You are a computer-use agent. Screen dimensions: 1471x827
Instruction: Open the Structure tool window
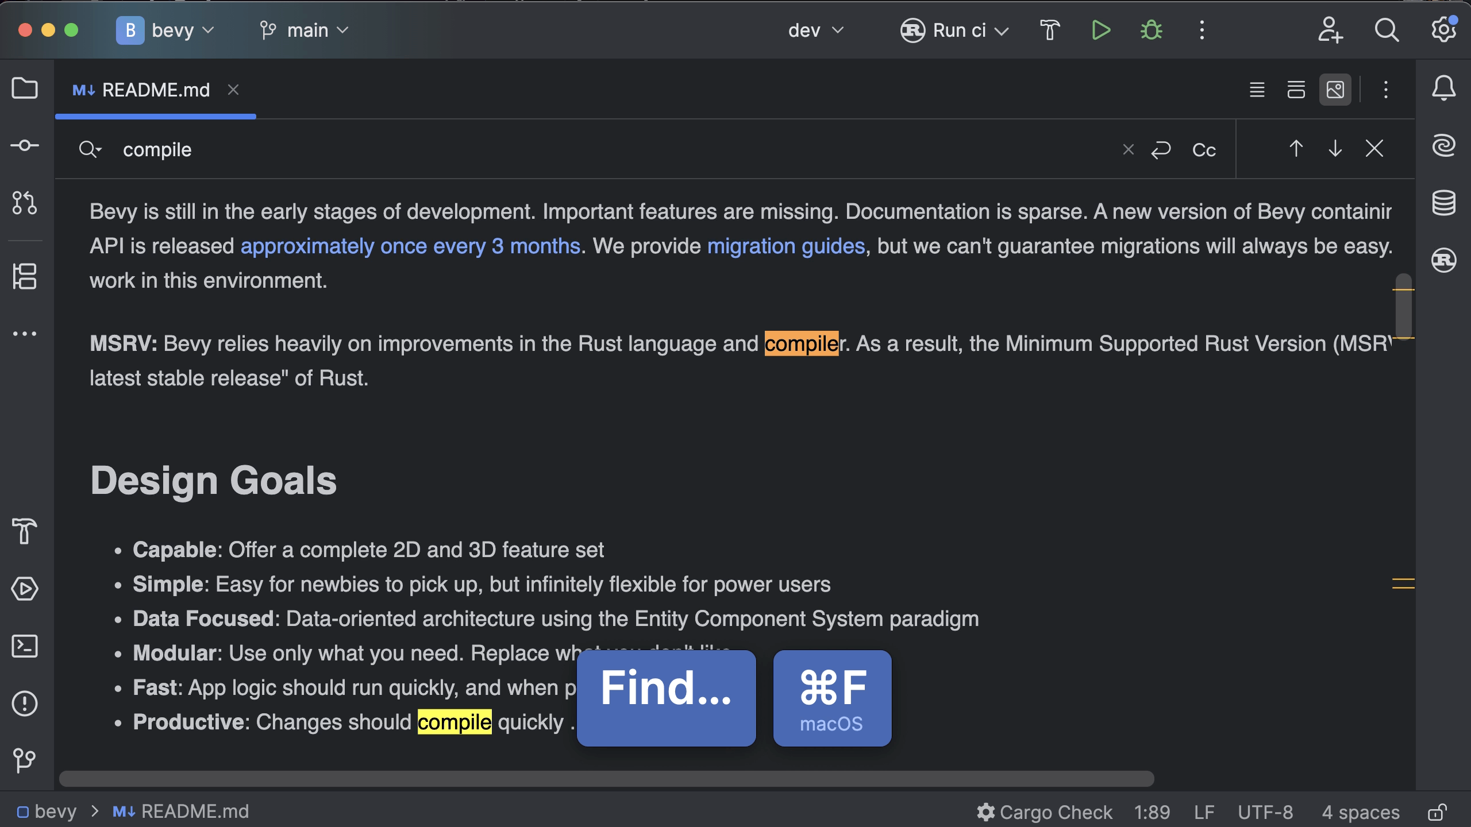[x=25, y=276]
